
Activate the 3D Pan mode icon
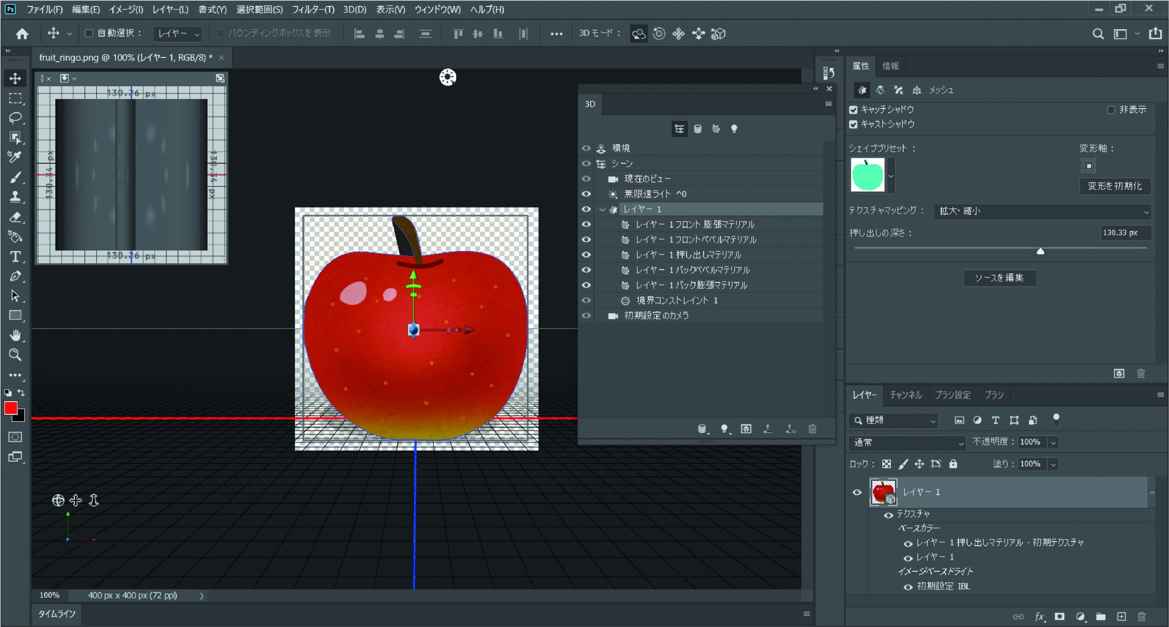click(x=679, y=33)
